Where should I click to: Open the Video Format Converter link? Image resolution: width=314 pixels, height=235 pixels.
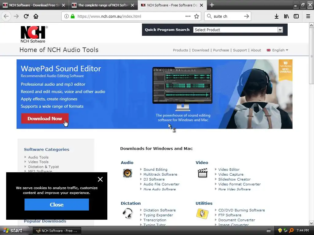239,184
